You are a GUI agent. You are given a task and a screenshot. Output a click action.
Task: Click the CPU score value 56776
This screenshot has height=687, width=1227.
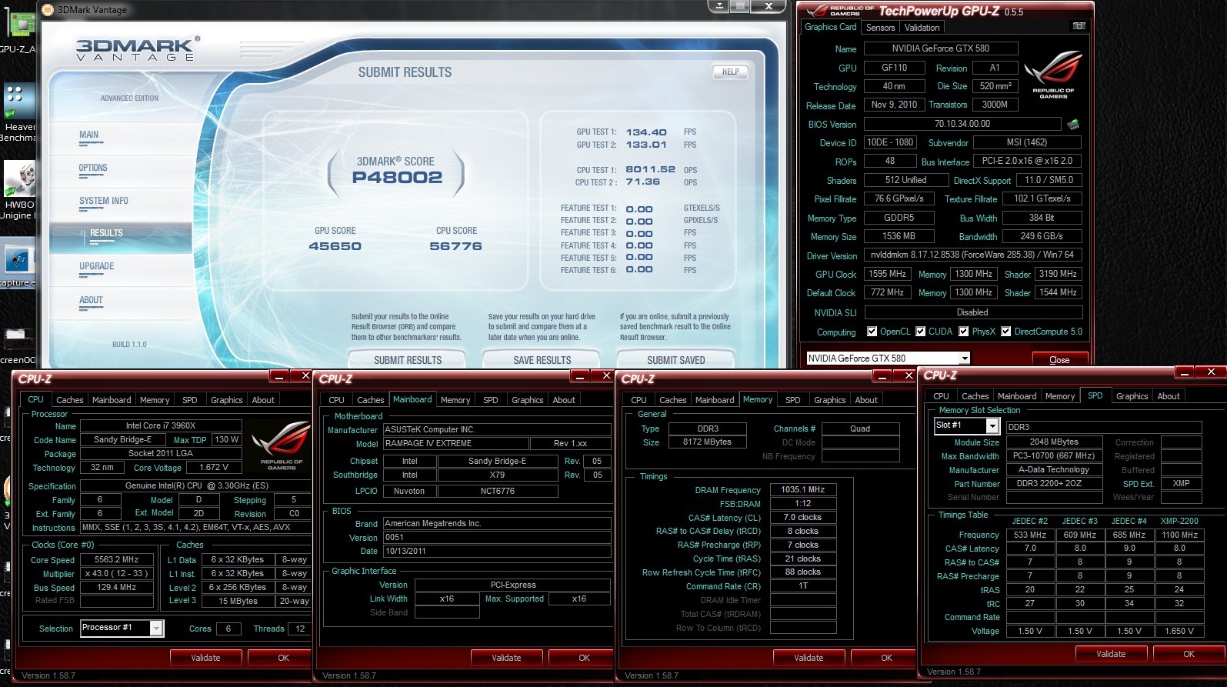tap(456, 246)
